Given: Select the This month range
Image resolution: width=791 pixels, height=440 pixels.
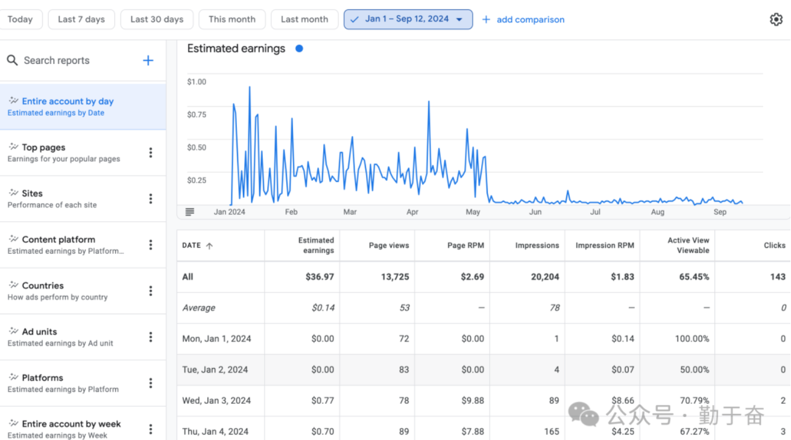Looking at the screenshot, I should (232, 19).
